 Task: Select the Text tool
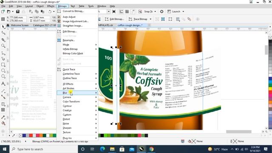pyautogui.click(x=3, y=84)
